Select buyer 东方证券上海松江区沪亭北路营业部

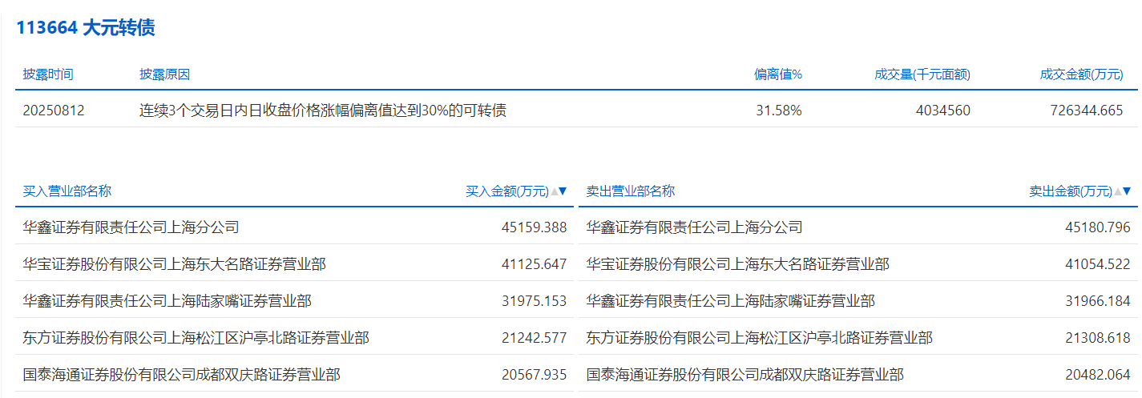pos(196,338)
